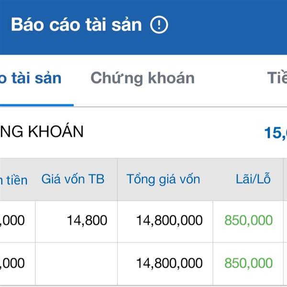287x287 pixels.
Task: Click the KHOÁN section heading
Action: coord(42,132)
